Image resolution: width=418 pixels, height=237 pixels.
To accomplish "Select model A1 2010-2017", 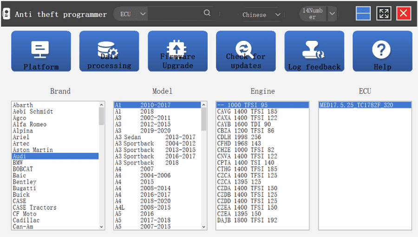I will coord(157,105).
